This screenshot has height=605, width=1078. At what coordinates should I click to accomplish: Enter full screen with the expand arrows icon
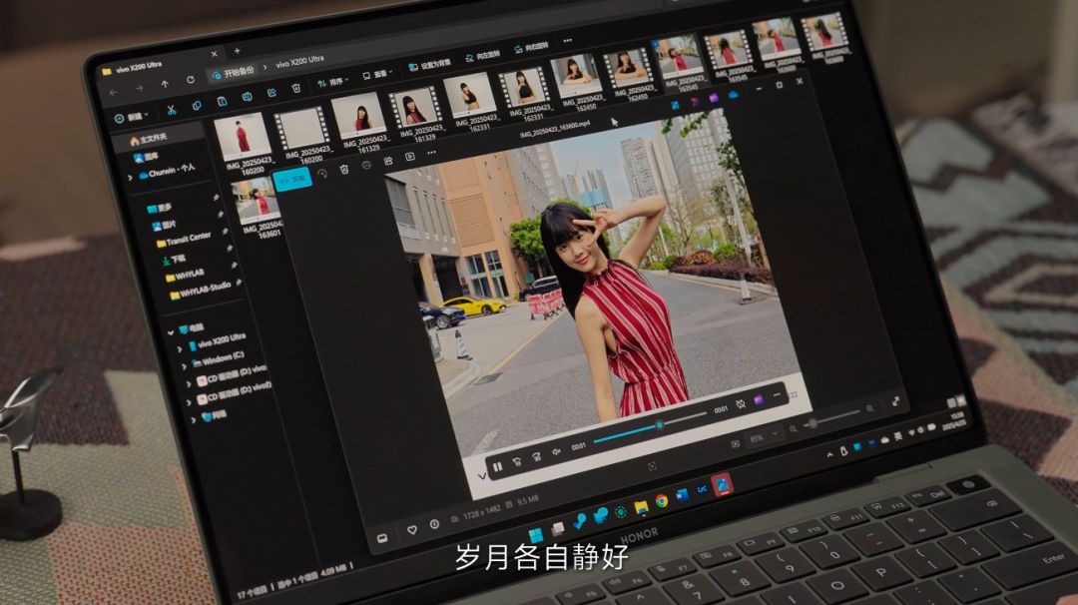(895, 401)
